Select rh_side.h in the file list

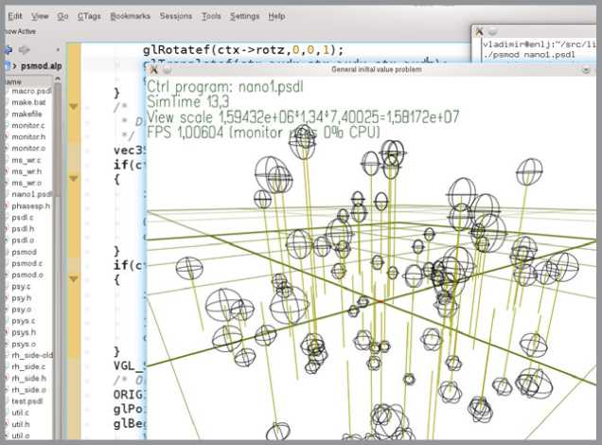[28, 378]
